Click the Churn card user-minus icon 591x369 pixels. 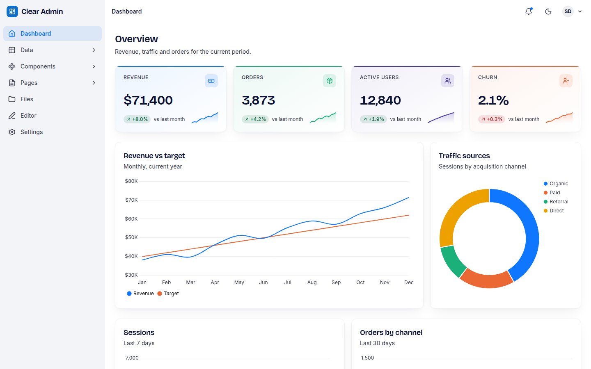(566, 81)
